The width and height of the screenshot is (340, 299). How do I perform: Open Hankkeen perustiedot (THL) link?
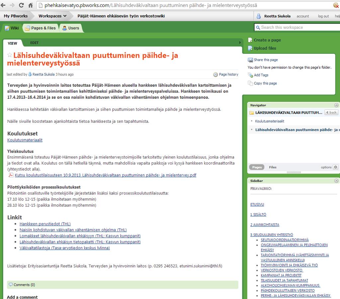pos(45,224)
